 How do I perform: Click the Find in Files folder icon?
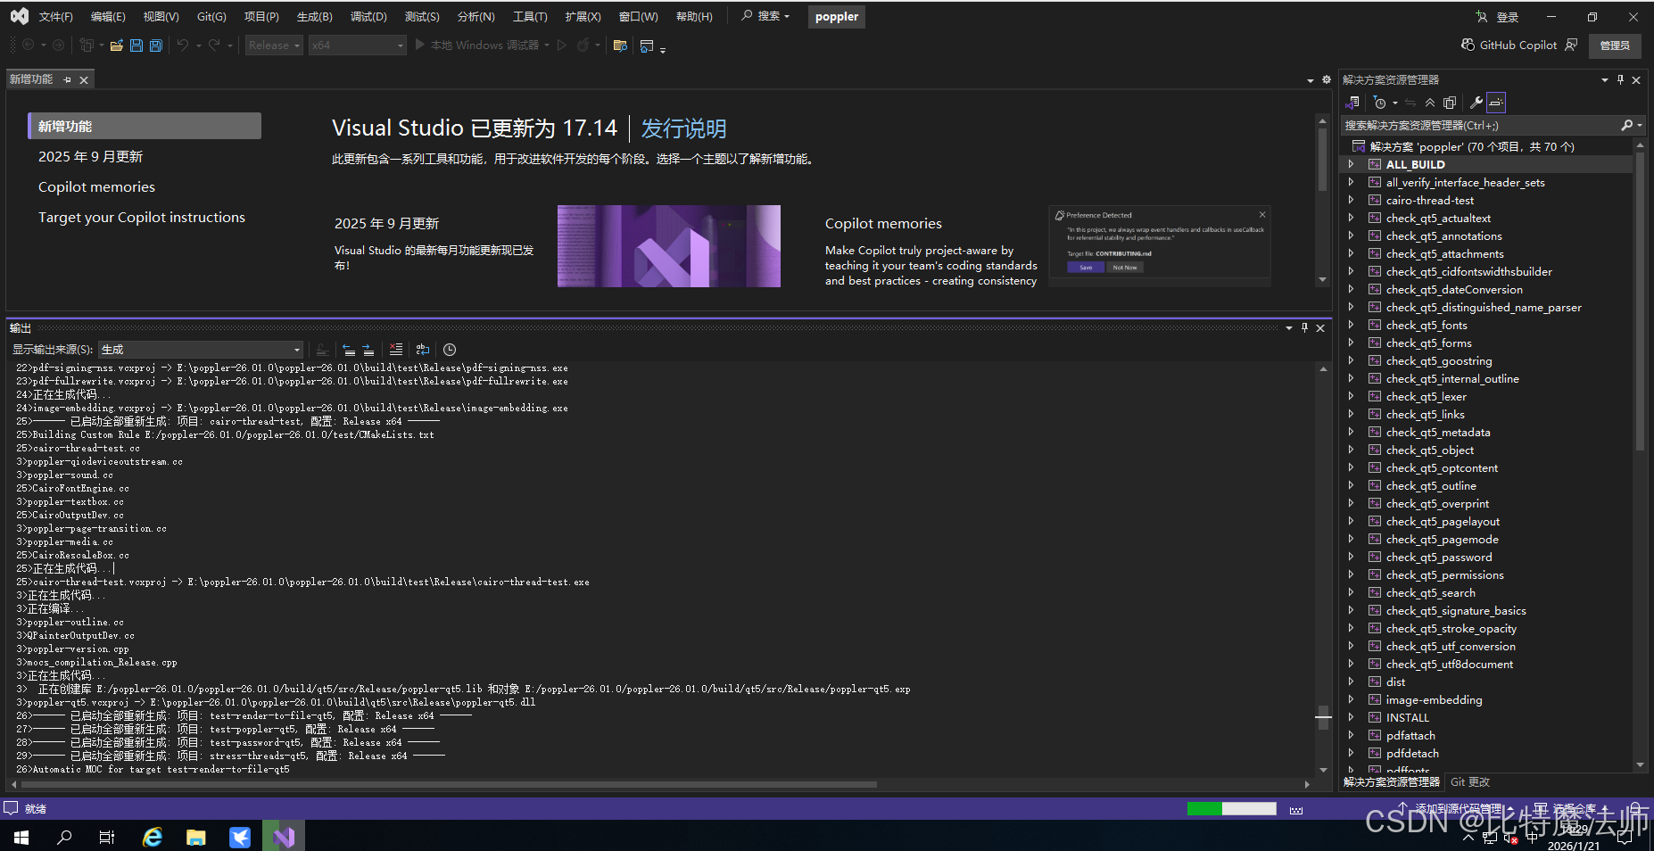pos(620,45)
